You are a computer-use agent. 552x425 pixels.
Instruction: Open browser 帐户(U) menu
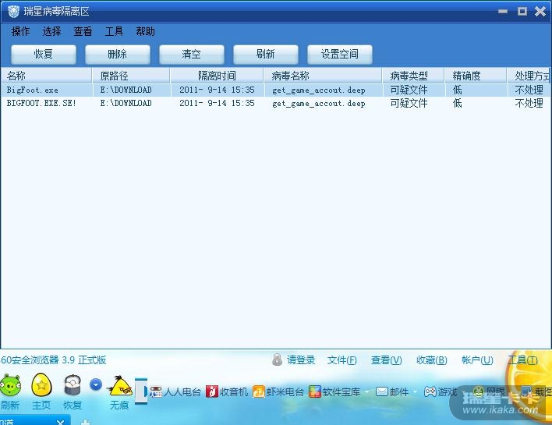click(x=477, y=359)
